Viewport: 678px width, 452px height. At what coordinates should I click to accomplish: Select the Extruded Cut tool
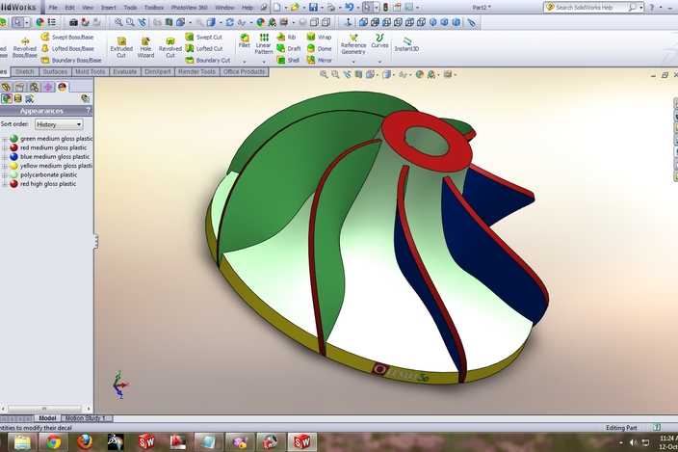(121, 47)
